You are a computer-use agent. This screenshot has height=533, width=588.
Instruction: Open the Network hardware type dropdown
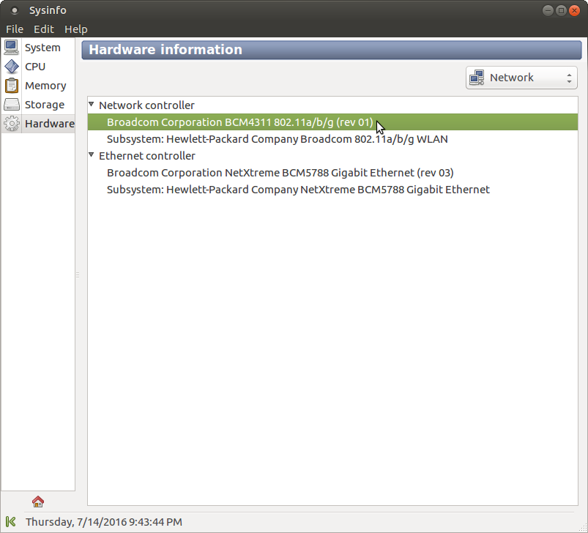521,78
